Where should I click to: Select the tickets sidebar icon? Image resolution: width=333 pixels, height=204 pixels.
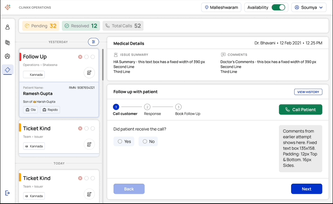pyautogui.click(x=7, y=70)
